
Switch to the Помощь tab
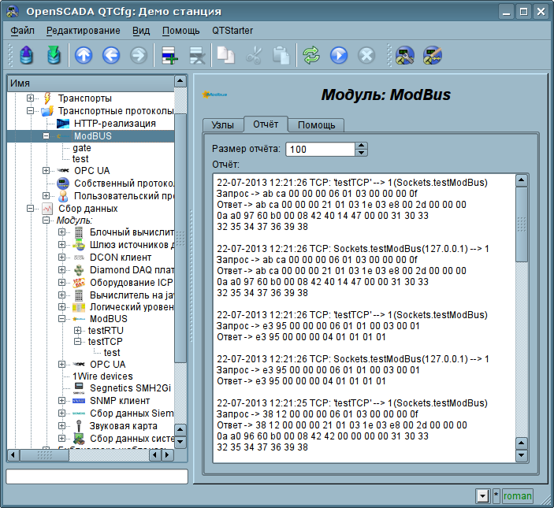pos(316,125)
